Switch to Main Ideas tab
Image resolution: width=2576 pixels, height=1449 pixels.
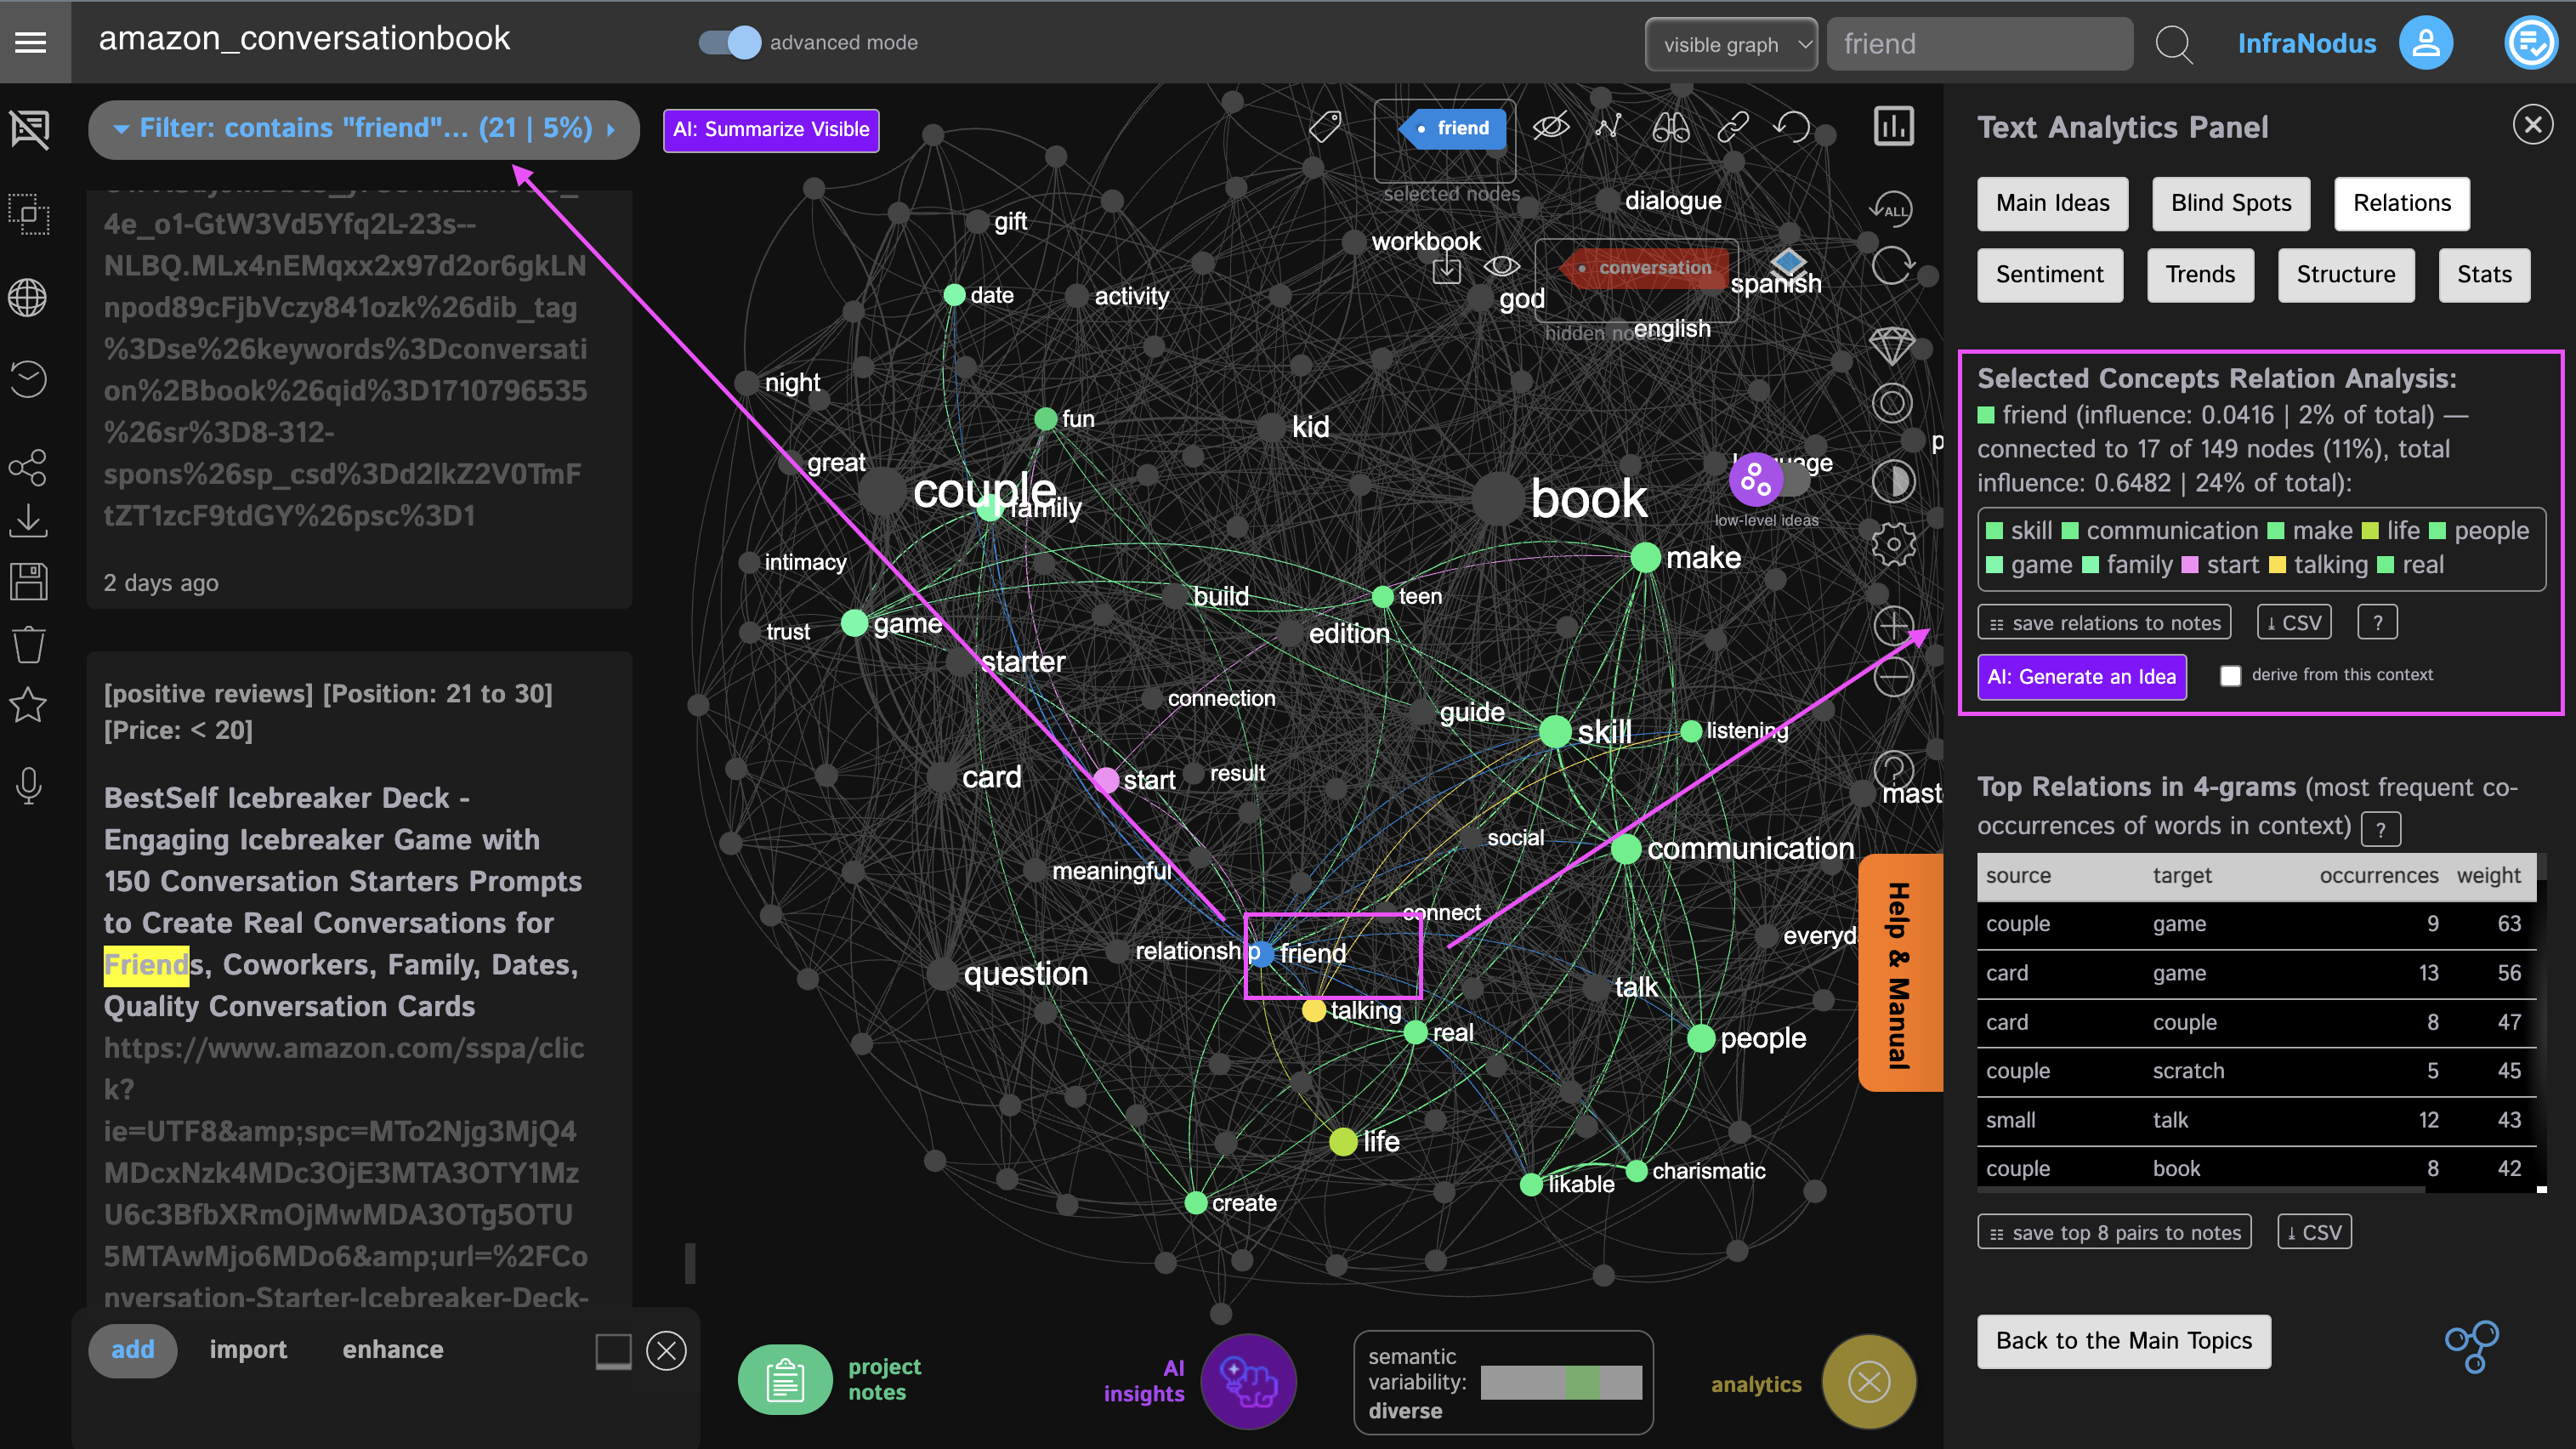2052,204
